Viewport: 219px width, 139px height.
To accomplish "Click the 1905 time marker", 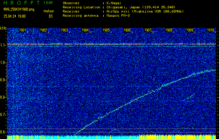I will [106, 30].
